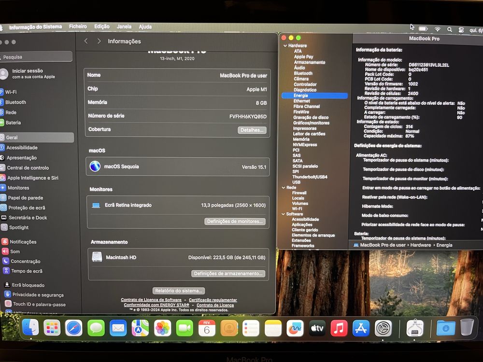Select Energia in Hardware tree

click(x=314, y=96)
